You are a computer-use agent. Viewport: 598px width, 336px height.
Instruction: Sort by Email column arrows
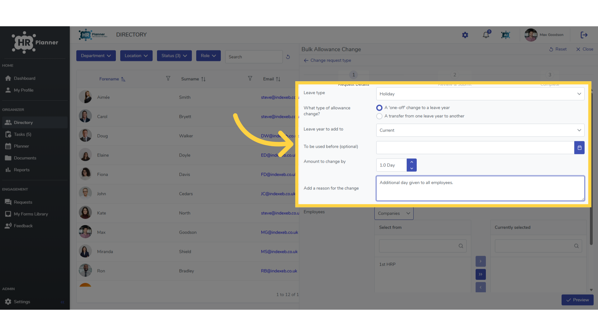[x=278, y=79]
